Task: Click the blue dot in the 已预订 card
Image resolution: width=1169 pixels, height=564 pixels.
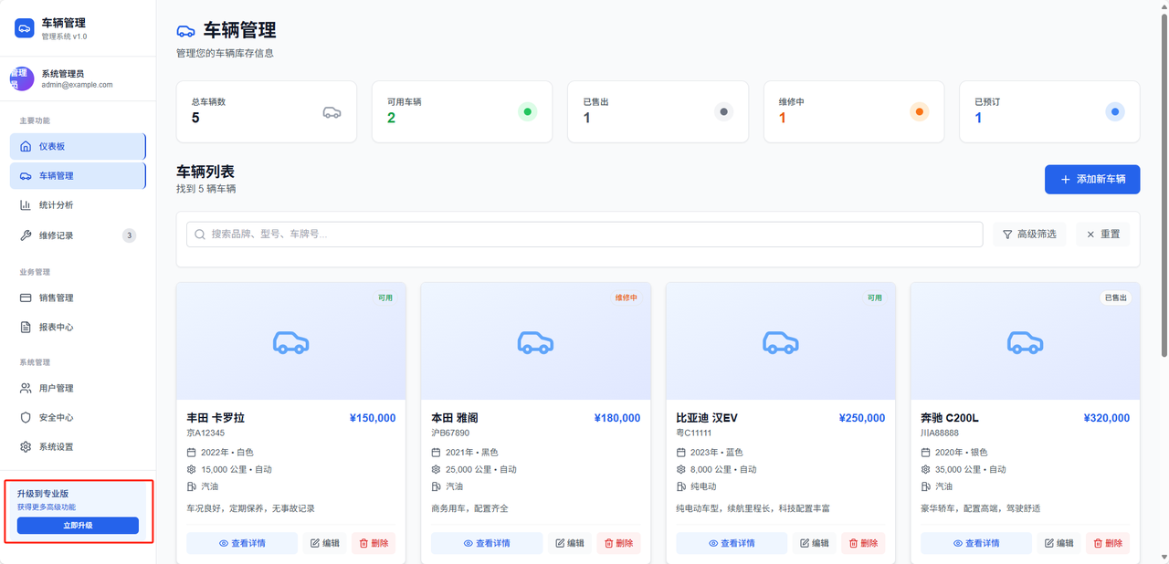Action: click(1114, 112)
